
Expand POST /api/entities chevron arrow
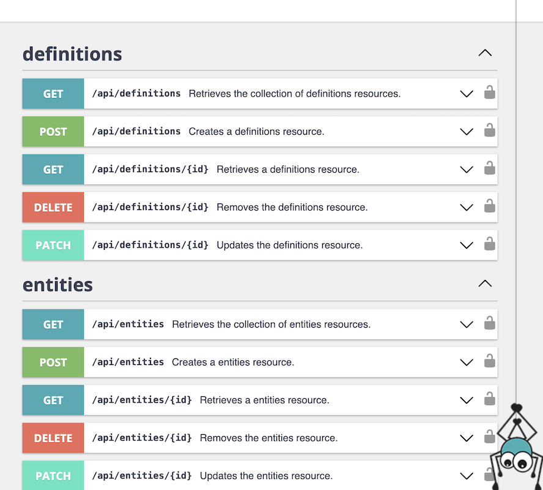point(467,363)
